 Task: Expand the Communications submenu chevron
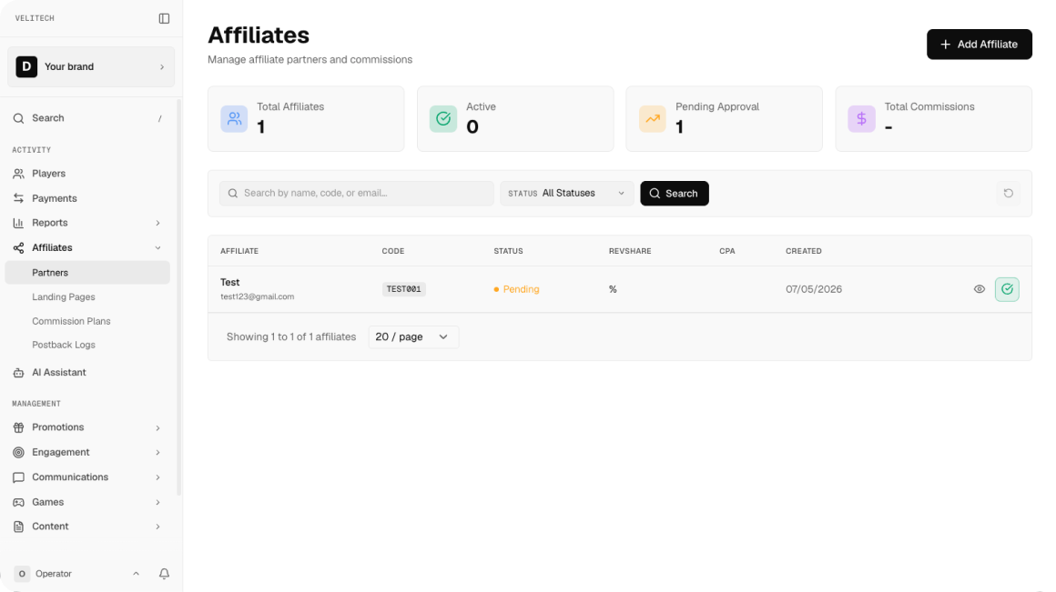pyautogui.click(x=157, y=477)
